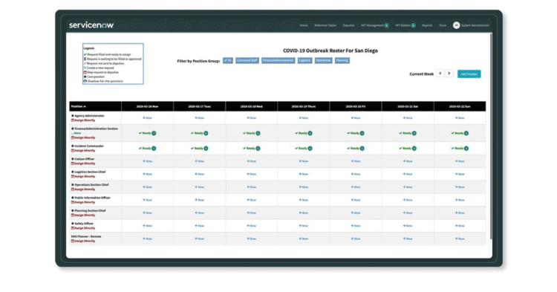Create new request for Operations Section Chief Tuesday
Screen dimensions: 557x292
tap(200, 186)
